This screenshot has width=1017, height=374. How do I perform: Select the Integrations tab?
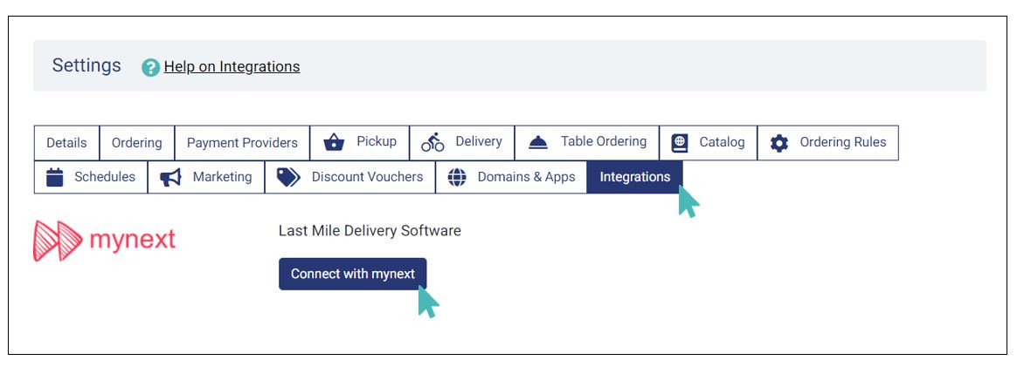tap(635, 177)
